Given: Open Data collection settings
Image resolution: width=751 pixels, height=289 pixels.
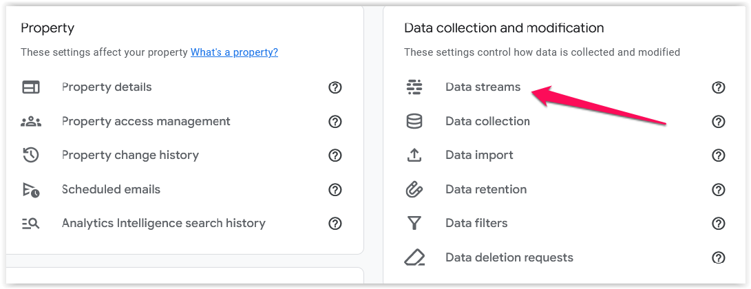Looking at the screenshot, I should click(487, 122).
